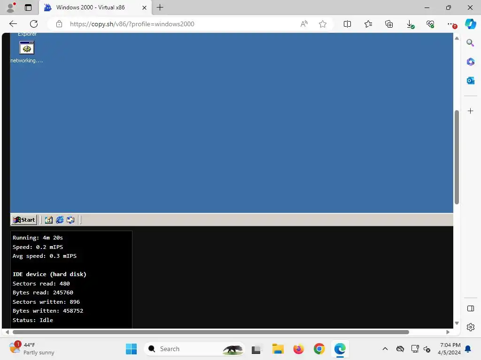Click the horizontal page scrollbar thumb
The image size is (481, 360).
211,332
